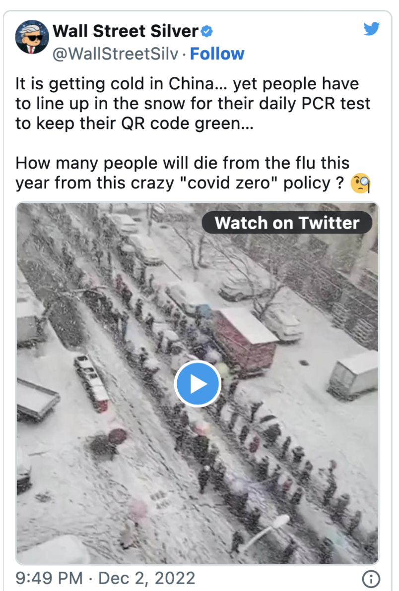Screen dimensions: 399x591
Task: Click the Watch on Twitter button
Action: 287,223
